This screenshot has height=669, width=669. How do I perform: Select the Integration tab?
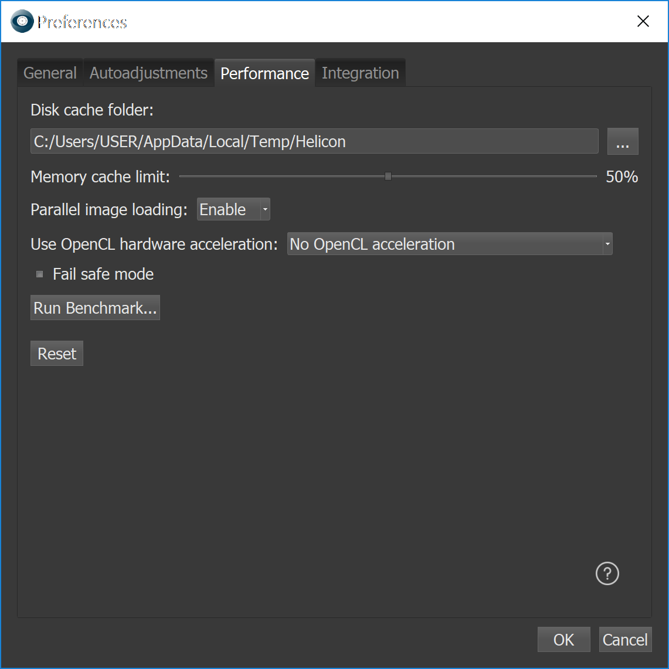point(360,73)
